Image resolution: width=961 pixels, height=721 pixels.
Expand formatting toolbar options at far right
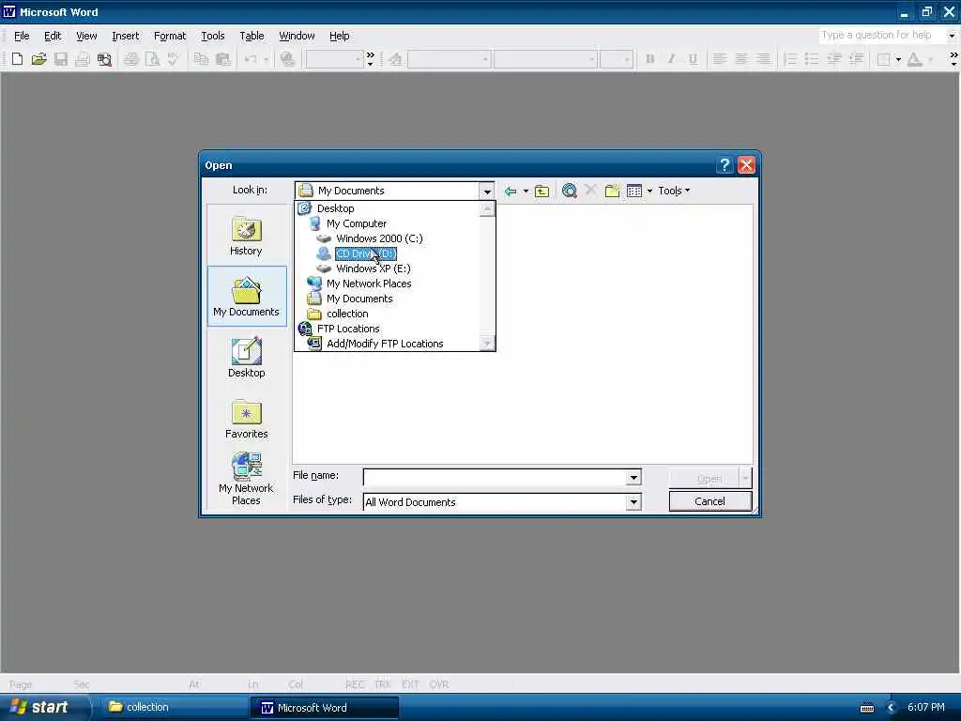[x=953, y=59]
